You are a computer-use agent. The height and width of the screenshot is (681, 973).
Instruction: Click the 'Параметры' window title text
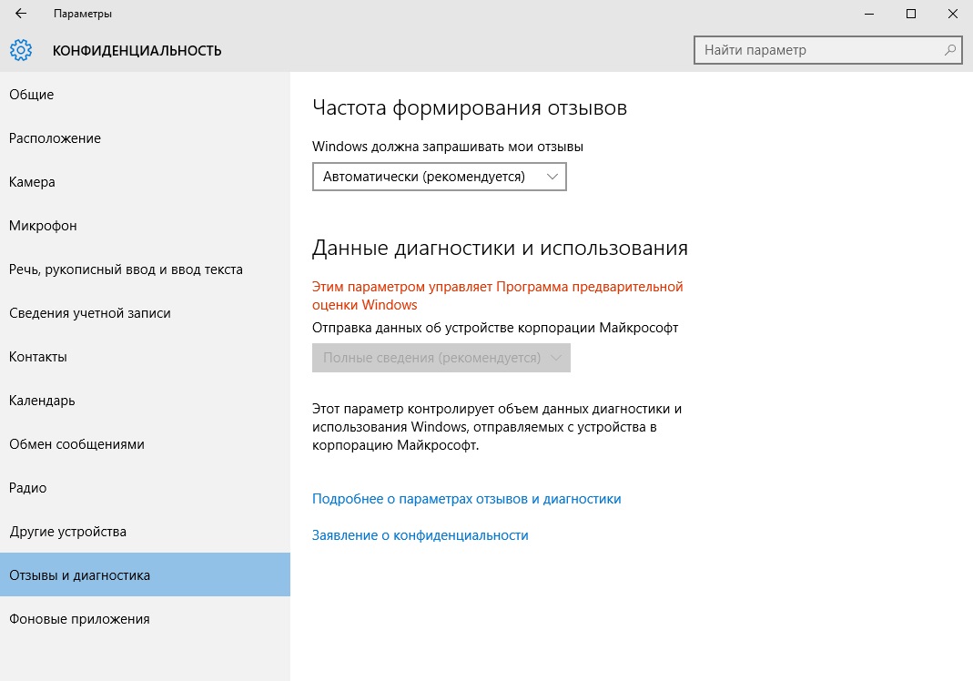coord(83,14)
